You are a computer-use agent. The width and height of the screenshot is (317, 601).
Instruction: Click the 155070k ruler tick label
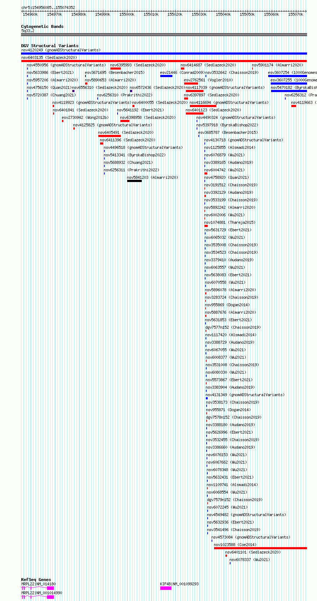296,14
